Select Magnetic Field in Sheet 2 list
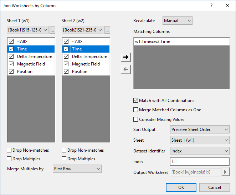This screenshot has height=195, width=236. point(86,64)
